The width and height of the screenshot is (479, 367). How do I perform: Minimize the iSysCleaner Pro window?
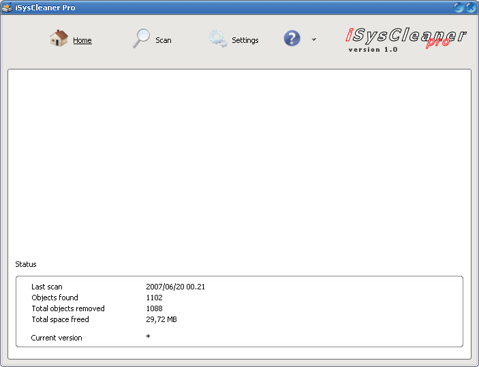pyautogui.click(x=459, y=7)
